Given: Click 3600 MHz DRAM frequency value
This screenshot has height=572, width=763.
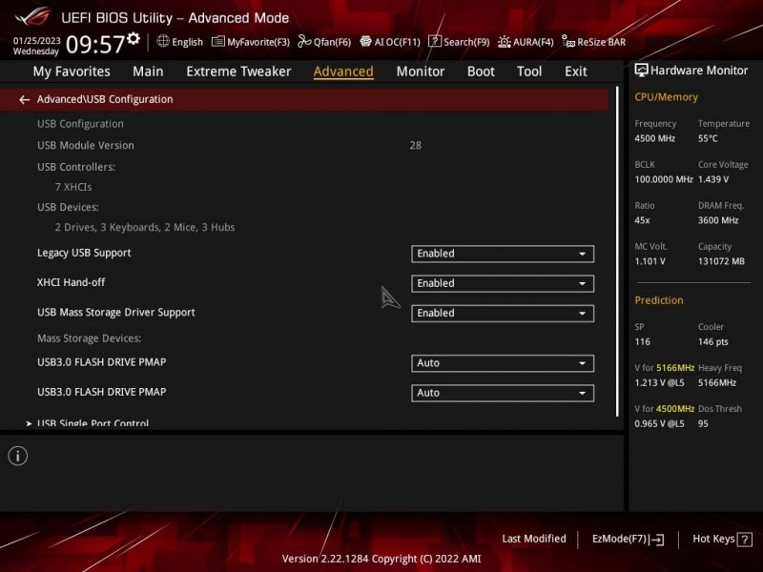Looking at the screenshot, I should click(x=718, y=220).
